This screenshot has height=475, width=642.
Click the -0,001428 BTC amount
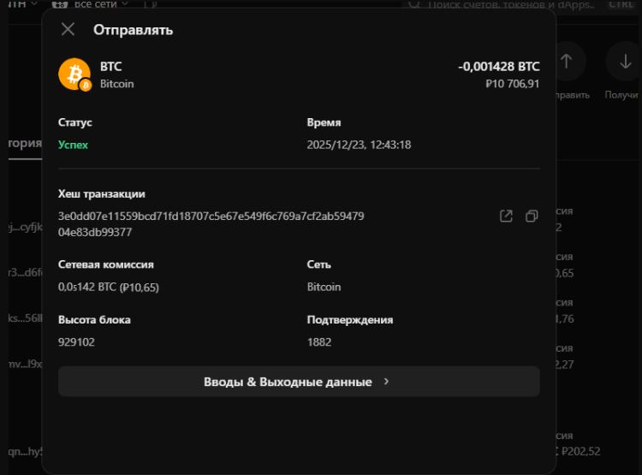498,67
